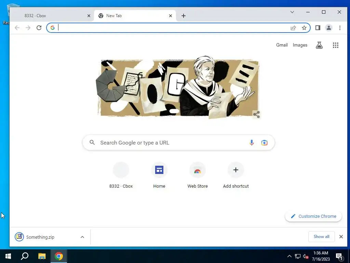Open the Google apps grid
The height and width of the screenshot is (263, 350).
pyautogui.click(x=336, y=45)
